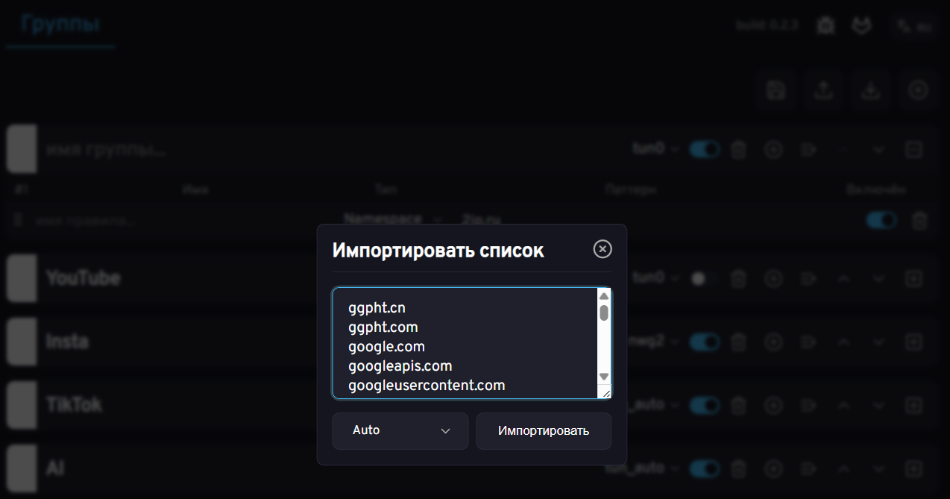Image resolution: width=950 pixels, height=499 pixels.
Task: Expand the TikTok group's rules
Action: 913,406
